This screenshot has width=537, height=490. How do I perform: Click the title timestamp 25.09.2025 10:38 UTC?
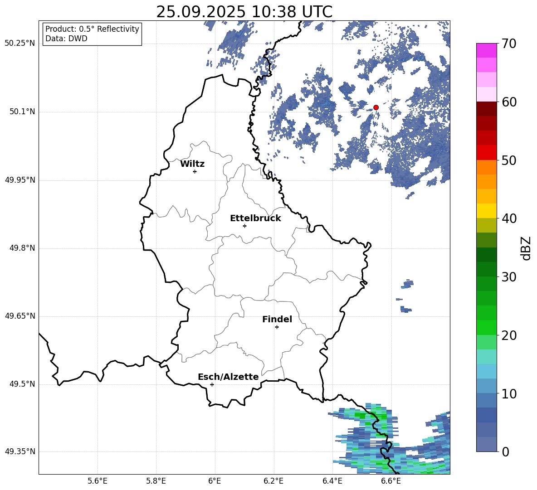point(244,12)
